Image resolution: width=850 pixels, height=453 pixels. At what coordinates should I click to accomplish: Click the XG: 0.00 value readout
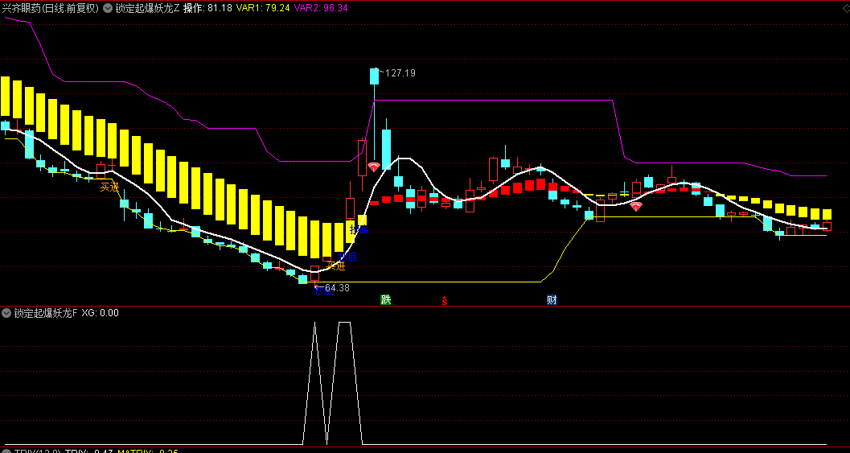coord(101,313)
